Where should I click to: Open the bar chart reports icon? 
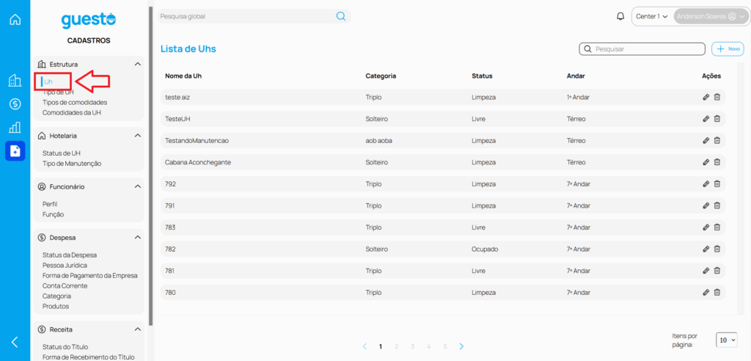pos(15,128)
